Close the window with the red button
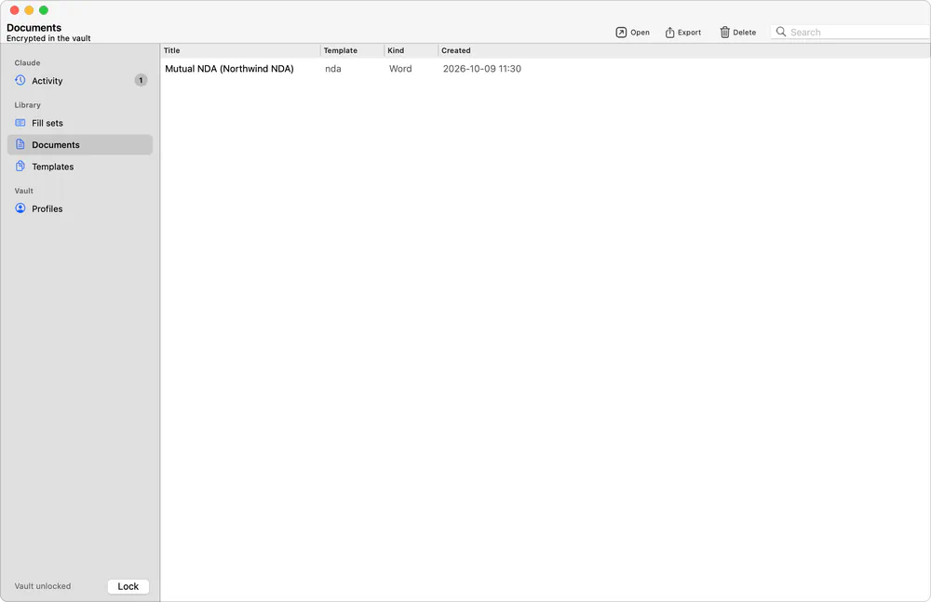The image size is (931, 602). (x=14, y=10)
